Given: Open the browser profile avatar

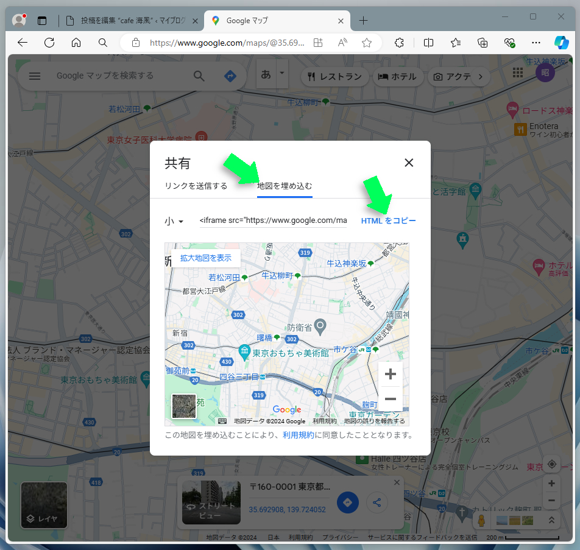Looking at the screenshot, I should coord(19,20).
